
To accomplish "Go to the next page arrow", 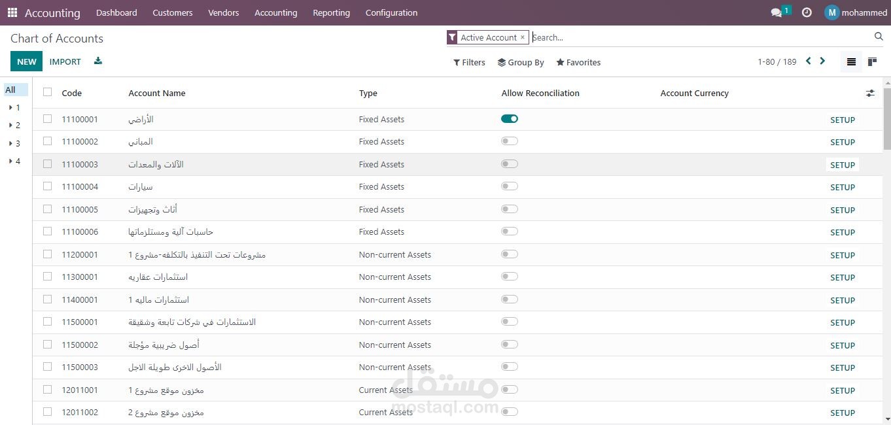I will click(x=822, y=61).
